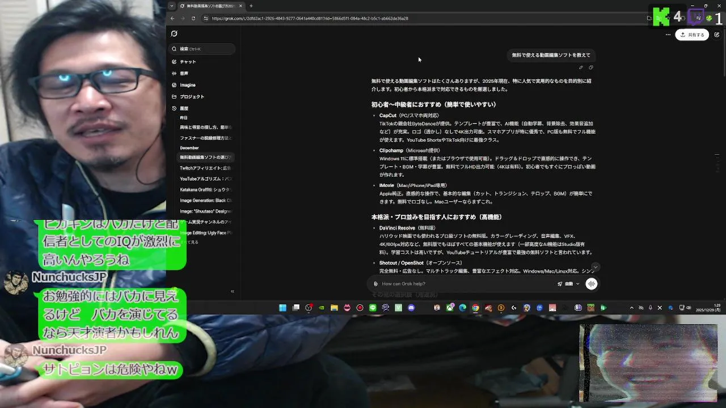The height and width of the screenshot is (408, 726).
Task: Open the Logitech G Hub taskbar icon
Action: coord(514,308)
